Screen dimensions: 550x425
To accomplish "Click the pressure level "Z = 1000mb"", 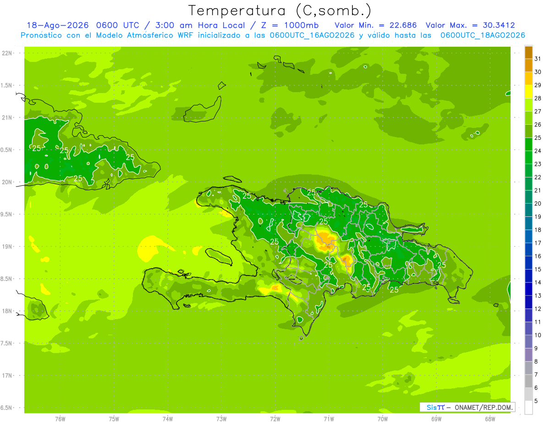I will coord(286,25).
